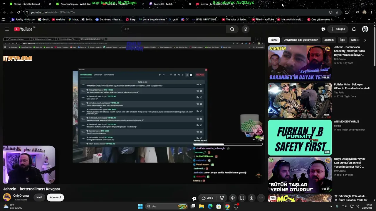The width and height of the screenshot is (376, 211).
Task: Show hidden system tray icons
Action: [x=331, y=206]
